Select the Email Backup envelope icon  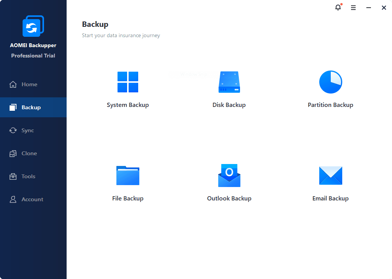(330, 176)
